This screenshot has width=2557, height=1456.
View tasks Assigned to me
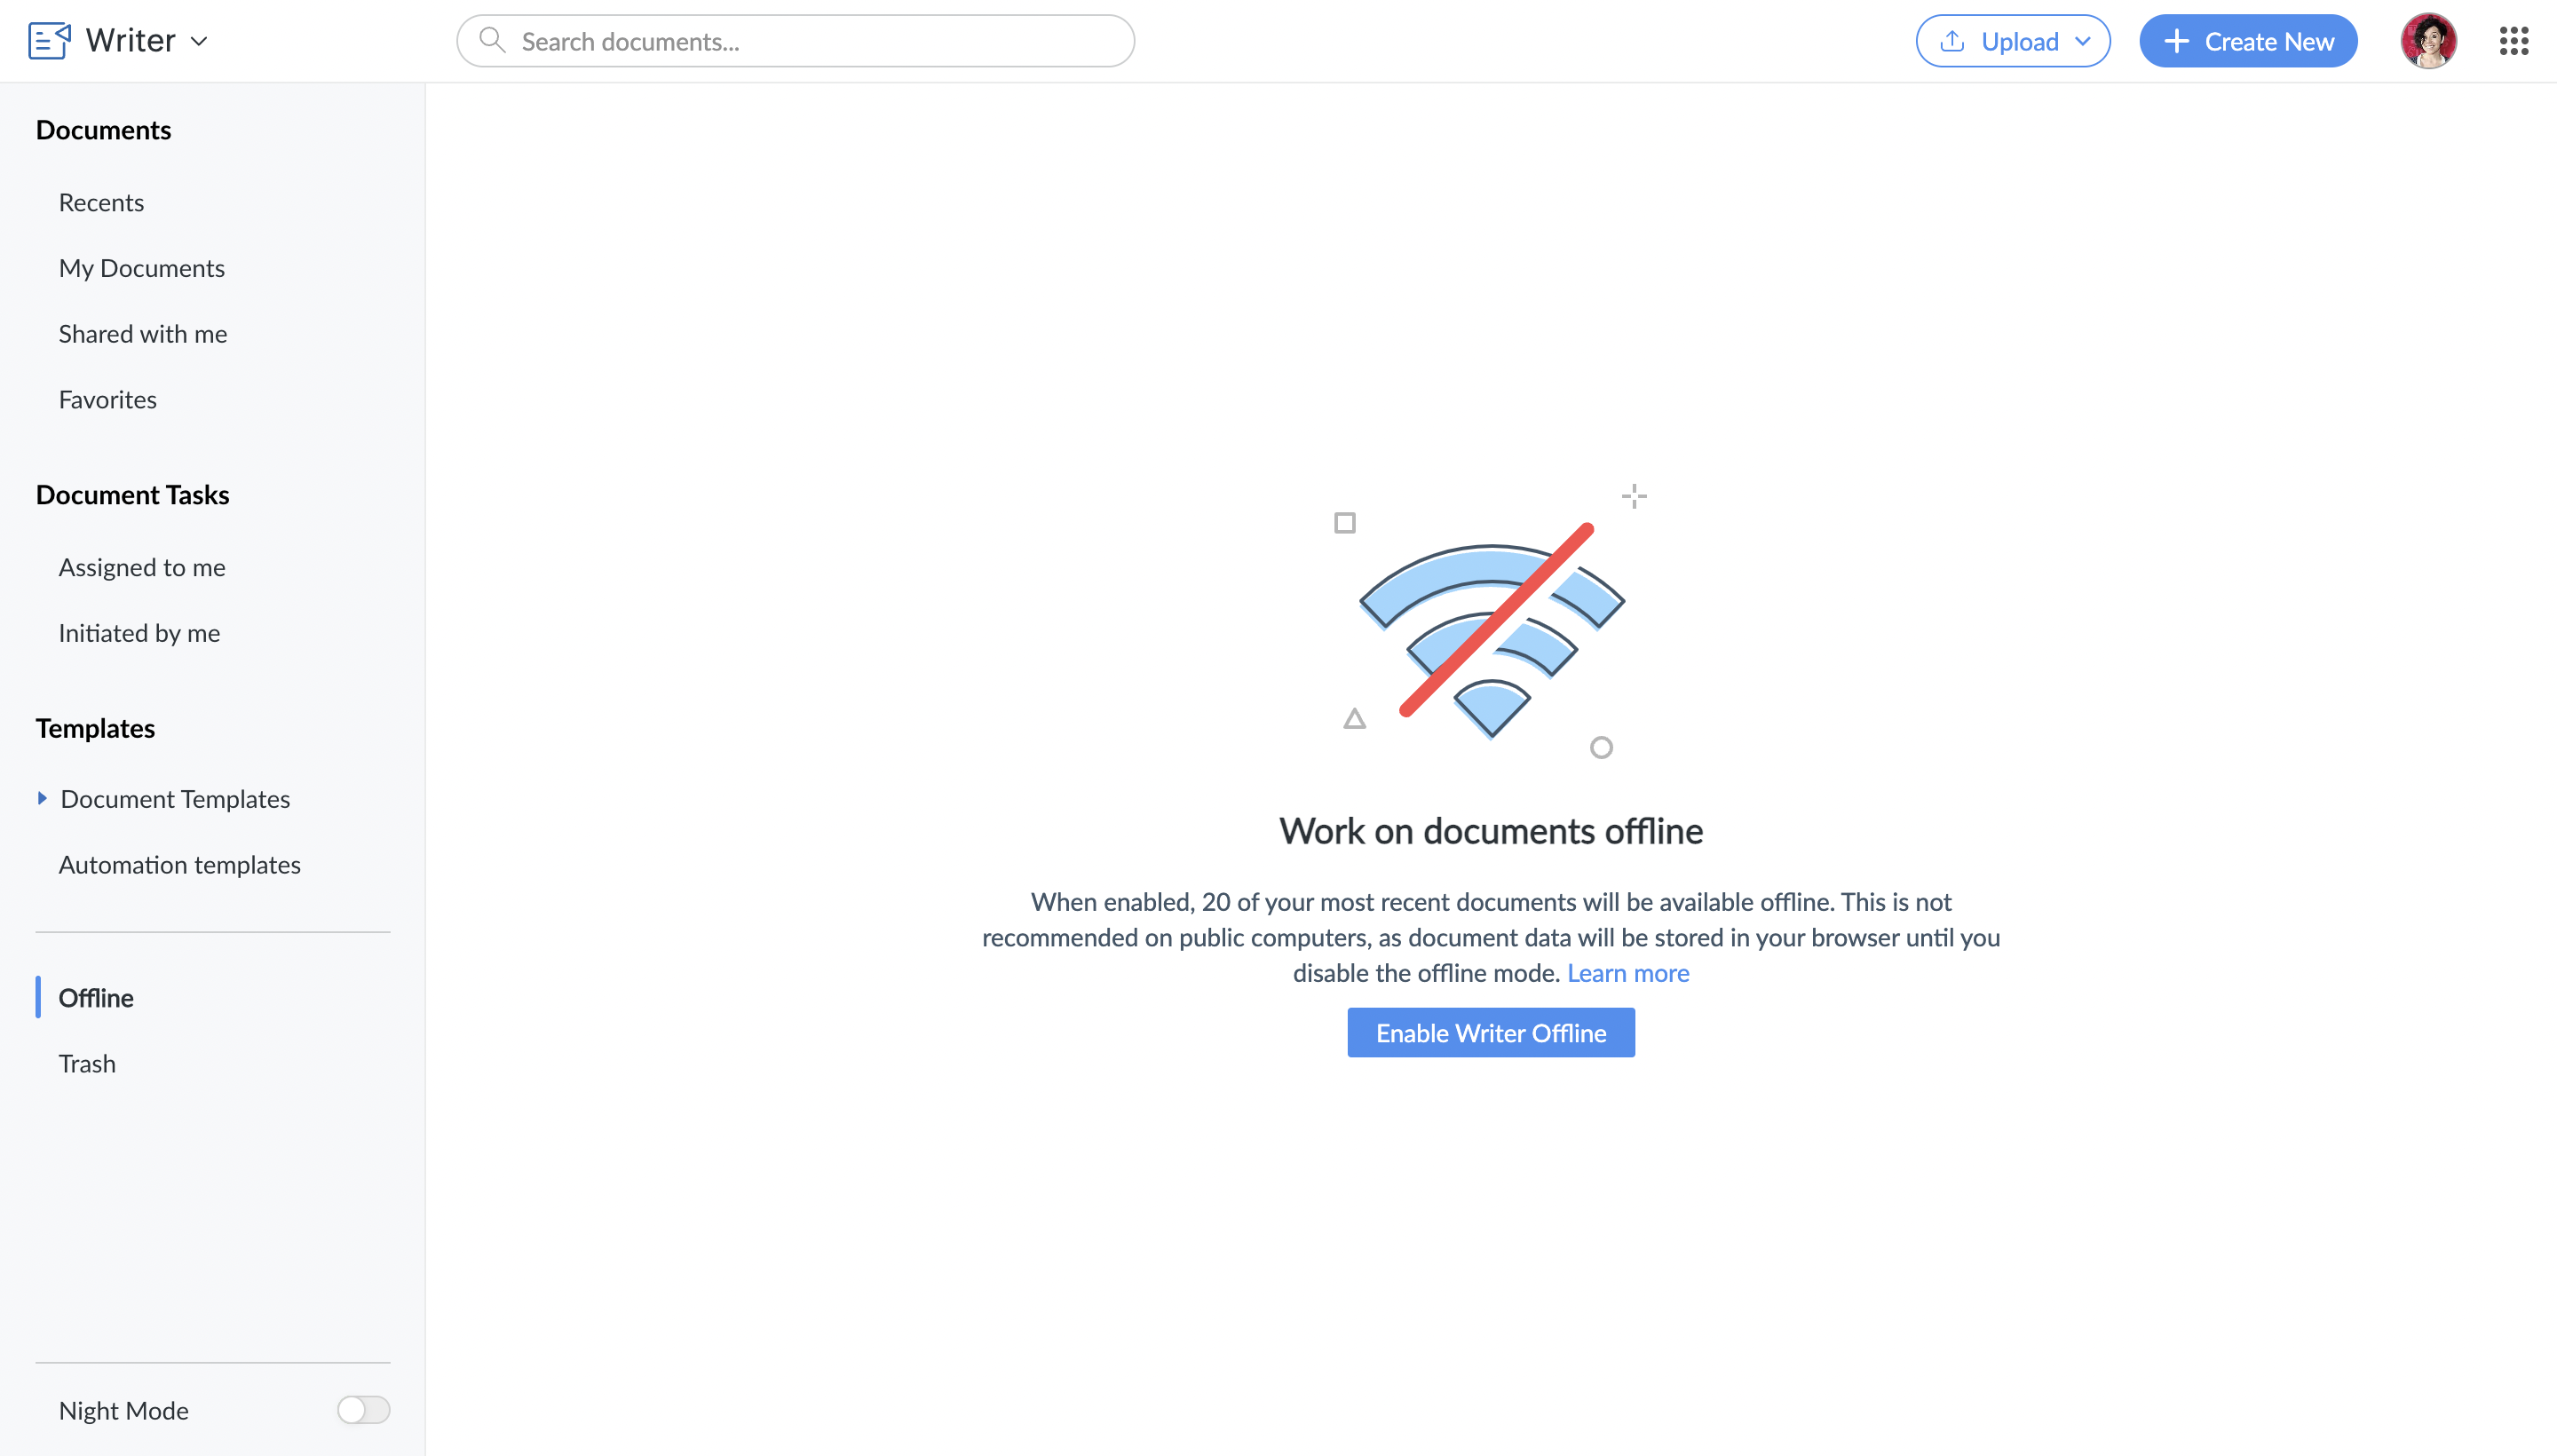point(142,567)
